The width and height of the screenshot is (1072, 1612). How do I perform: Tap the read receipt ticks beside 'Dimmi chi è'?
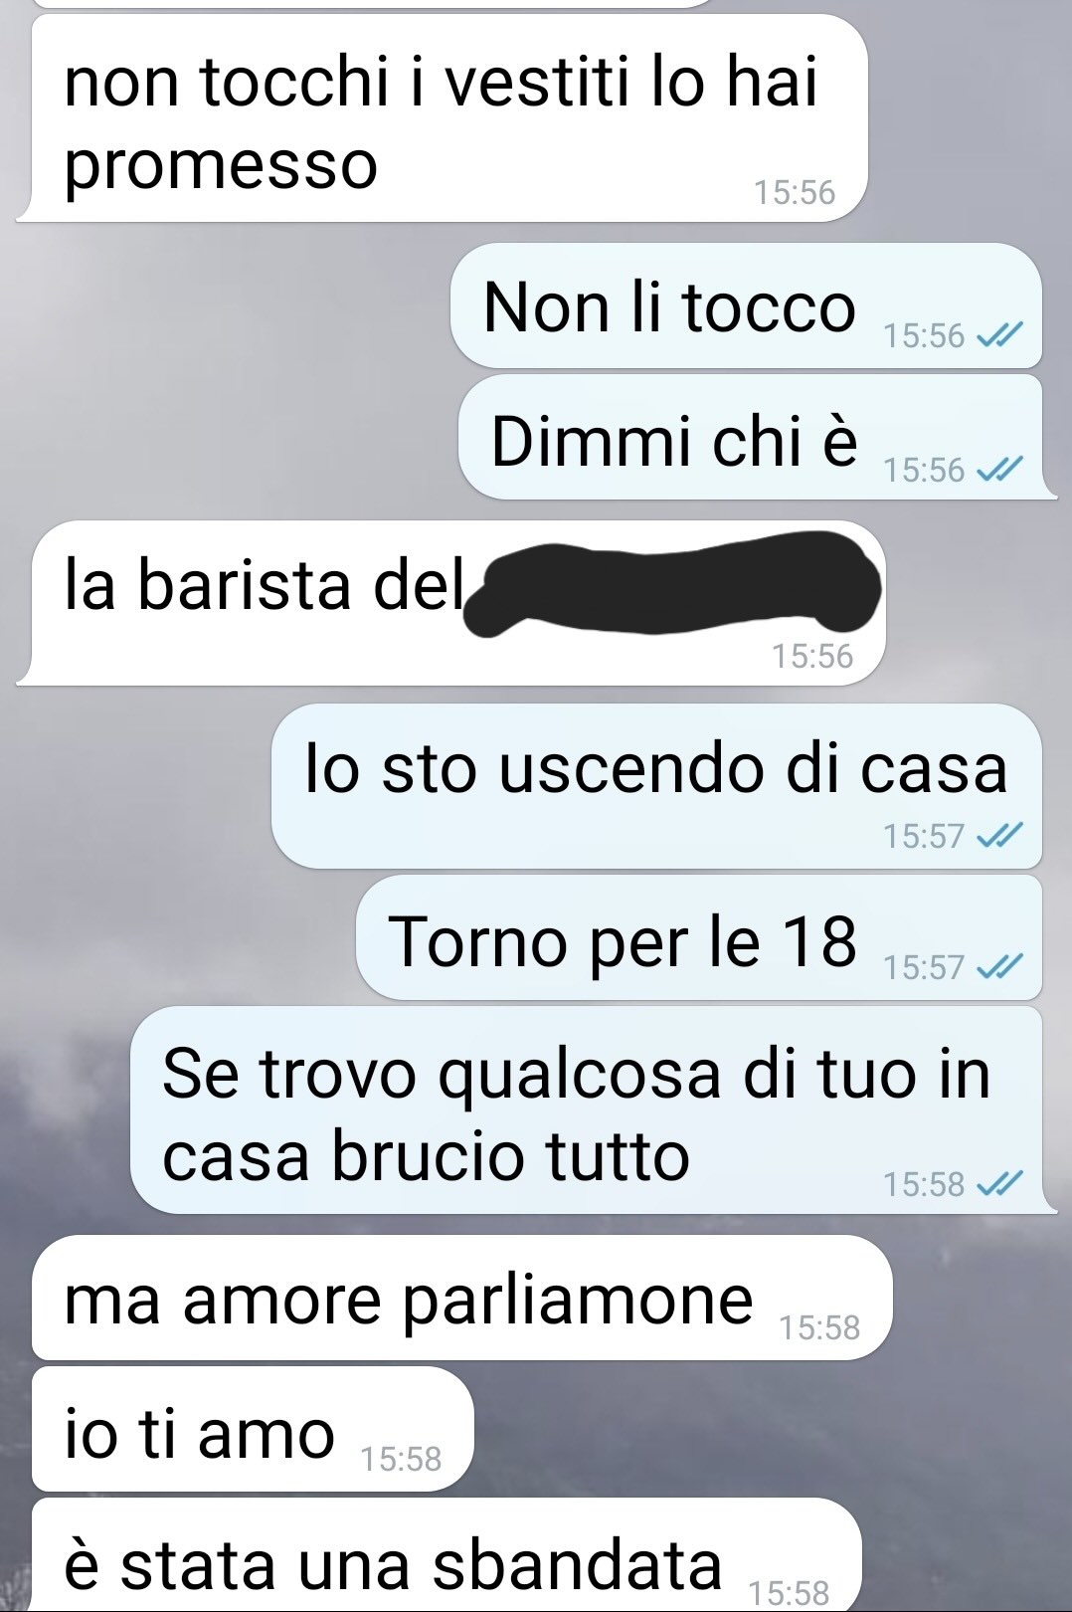click(x=999, y=470)
